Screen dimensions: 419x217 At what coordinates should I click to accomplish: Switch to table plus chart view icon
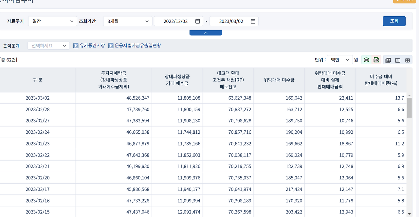(x=388, y=60)
